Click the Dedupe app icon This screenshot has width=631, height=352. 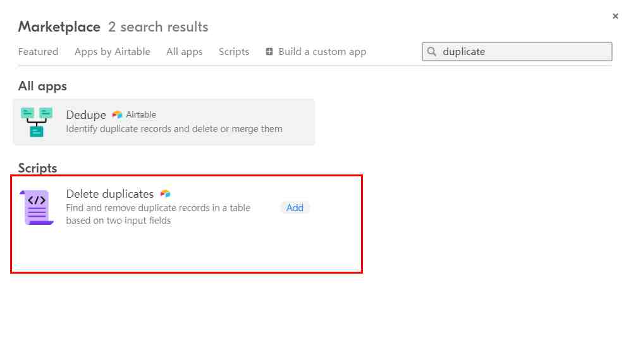coord(37,123)
